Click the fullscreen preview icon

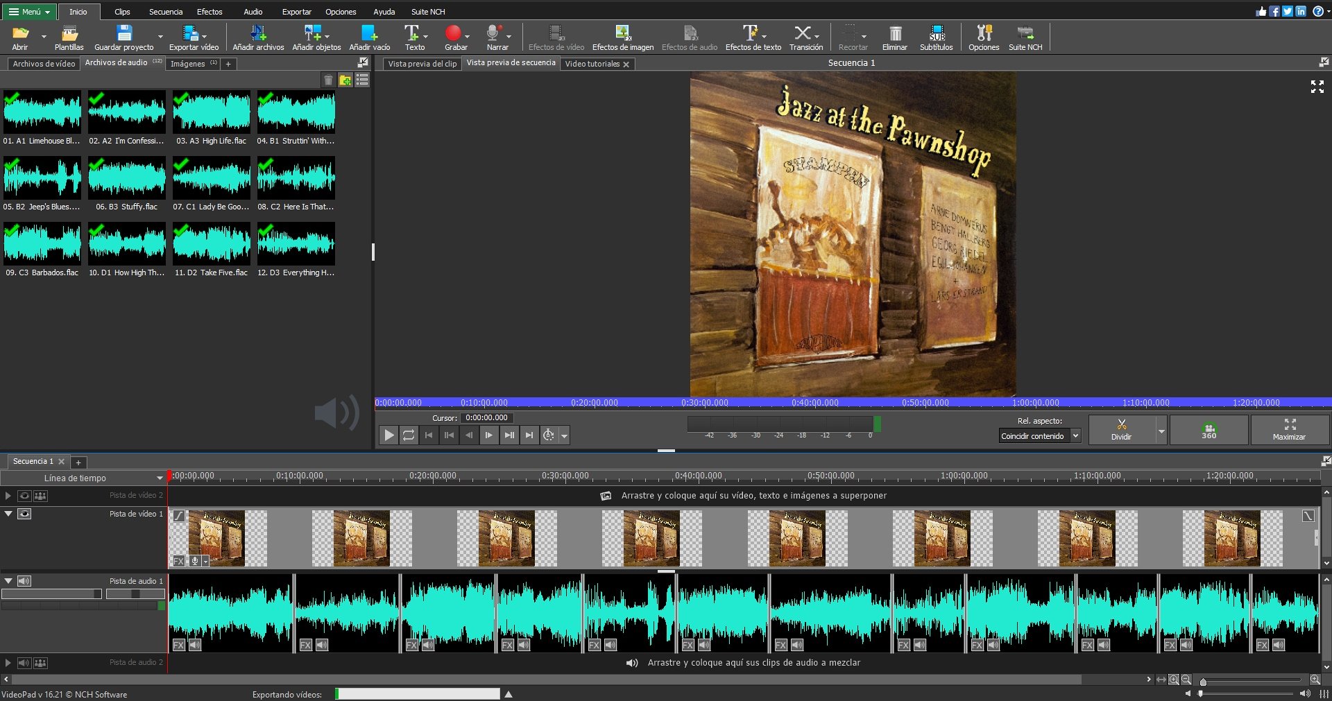(1317, 87)
